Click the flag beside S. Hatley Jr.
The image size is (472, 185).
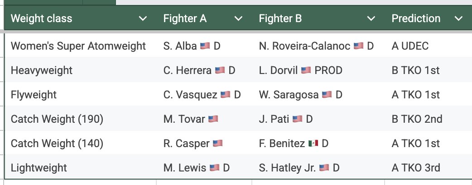(324, 168)
